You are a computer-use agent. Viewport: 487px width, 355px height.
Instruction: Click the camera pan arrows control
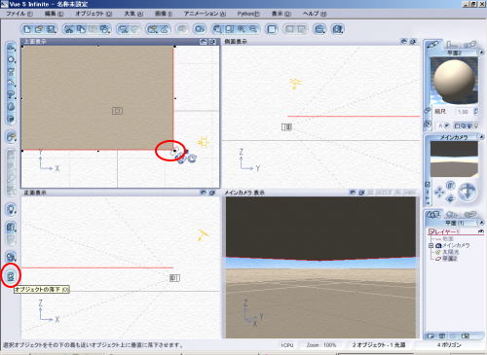click(x=439, y=193)
